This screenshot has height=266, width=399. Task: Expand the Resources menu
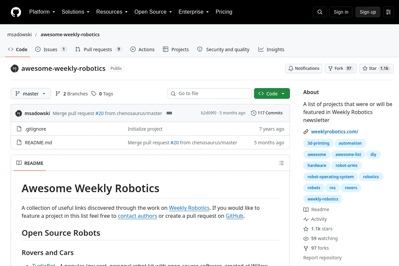[112, 12]
